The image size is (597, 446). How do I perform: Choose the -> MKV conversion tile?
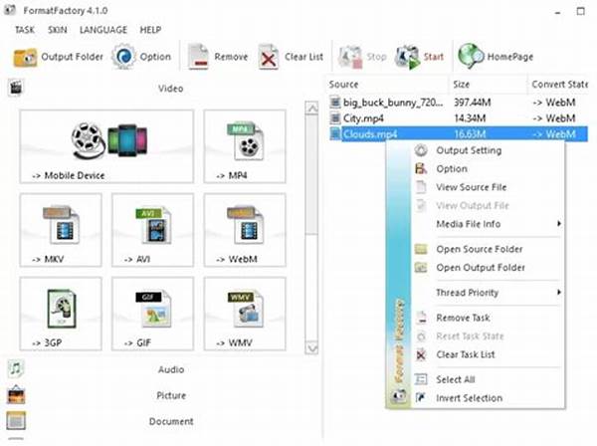[61, 230]
